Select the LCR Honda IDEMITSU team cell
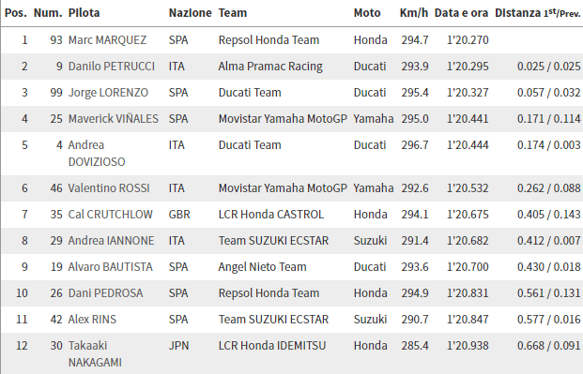Viewport: 583px width, 374px height. click(x=272, y=346)
